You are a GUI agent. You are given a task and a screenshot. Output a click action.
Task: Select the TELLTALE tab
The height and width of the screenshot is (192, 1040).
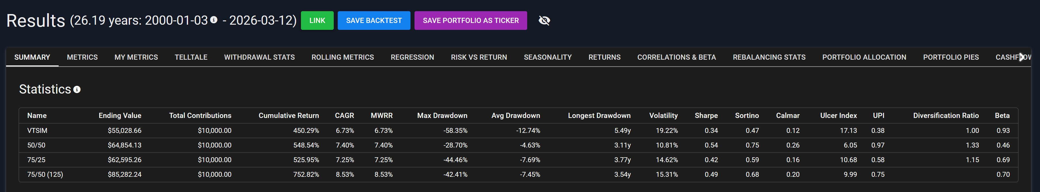pos(191,57)
